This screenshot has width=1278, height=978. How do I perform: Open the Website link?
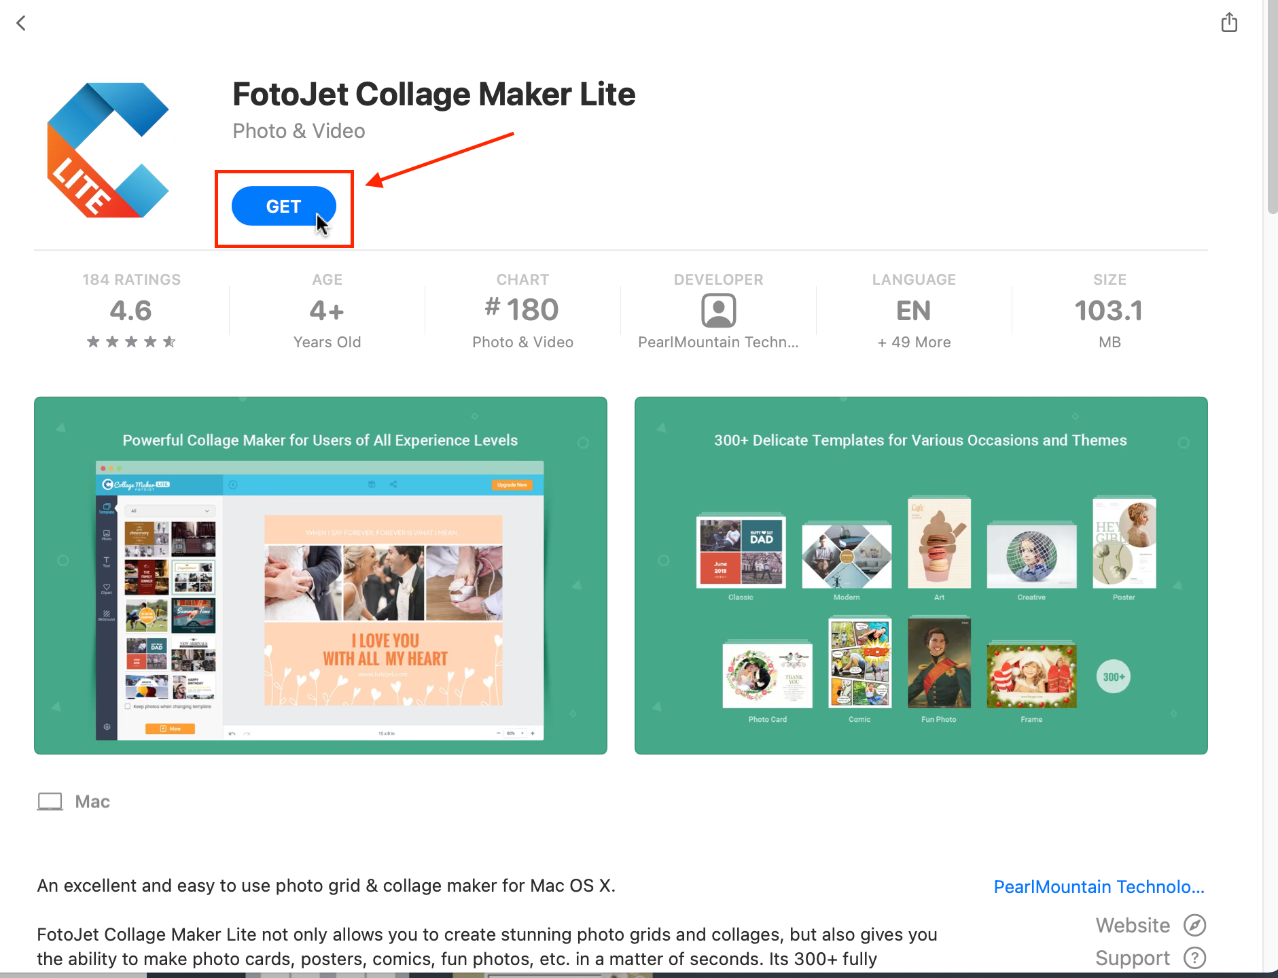tap(1133, 925)
